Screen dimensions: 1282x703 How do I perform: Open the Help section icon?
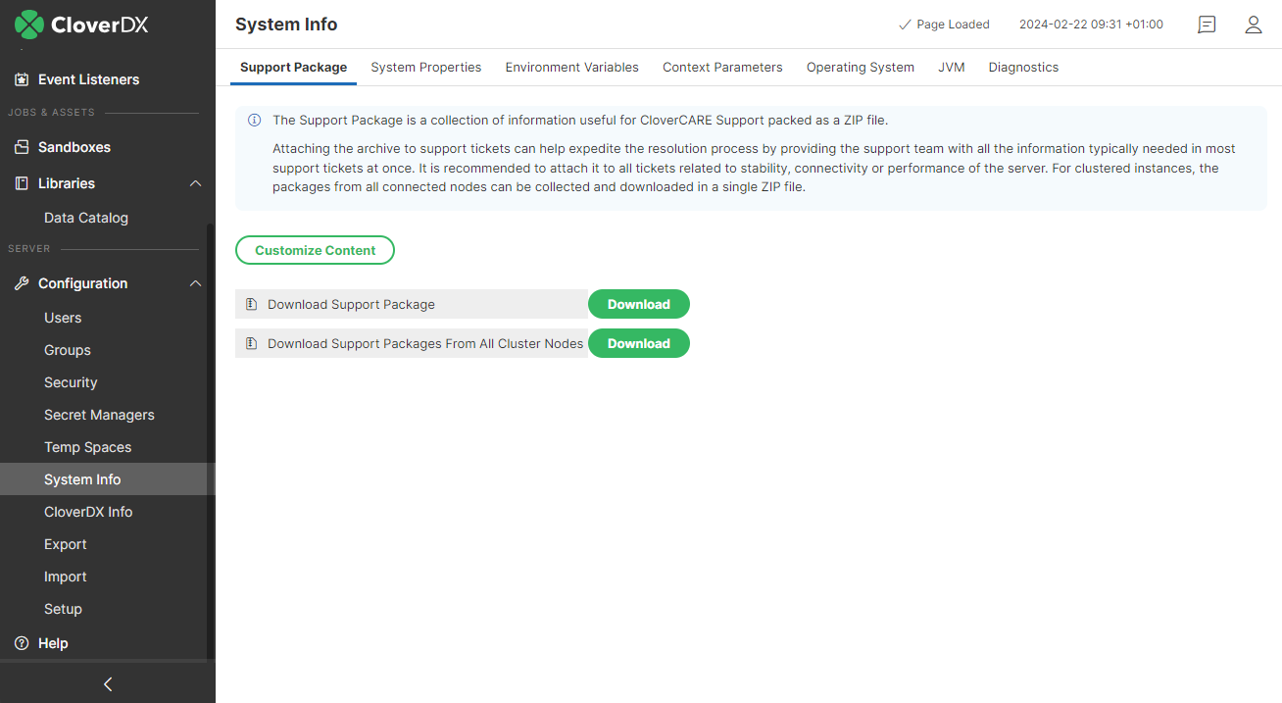(21, 643)
